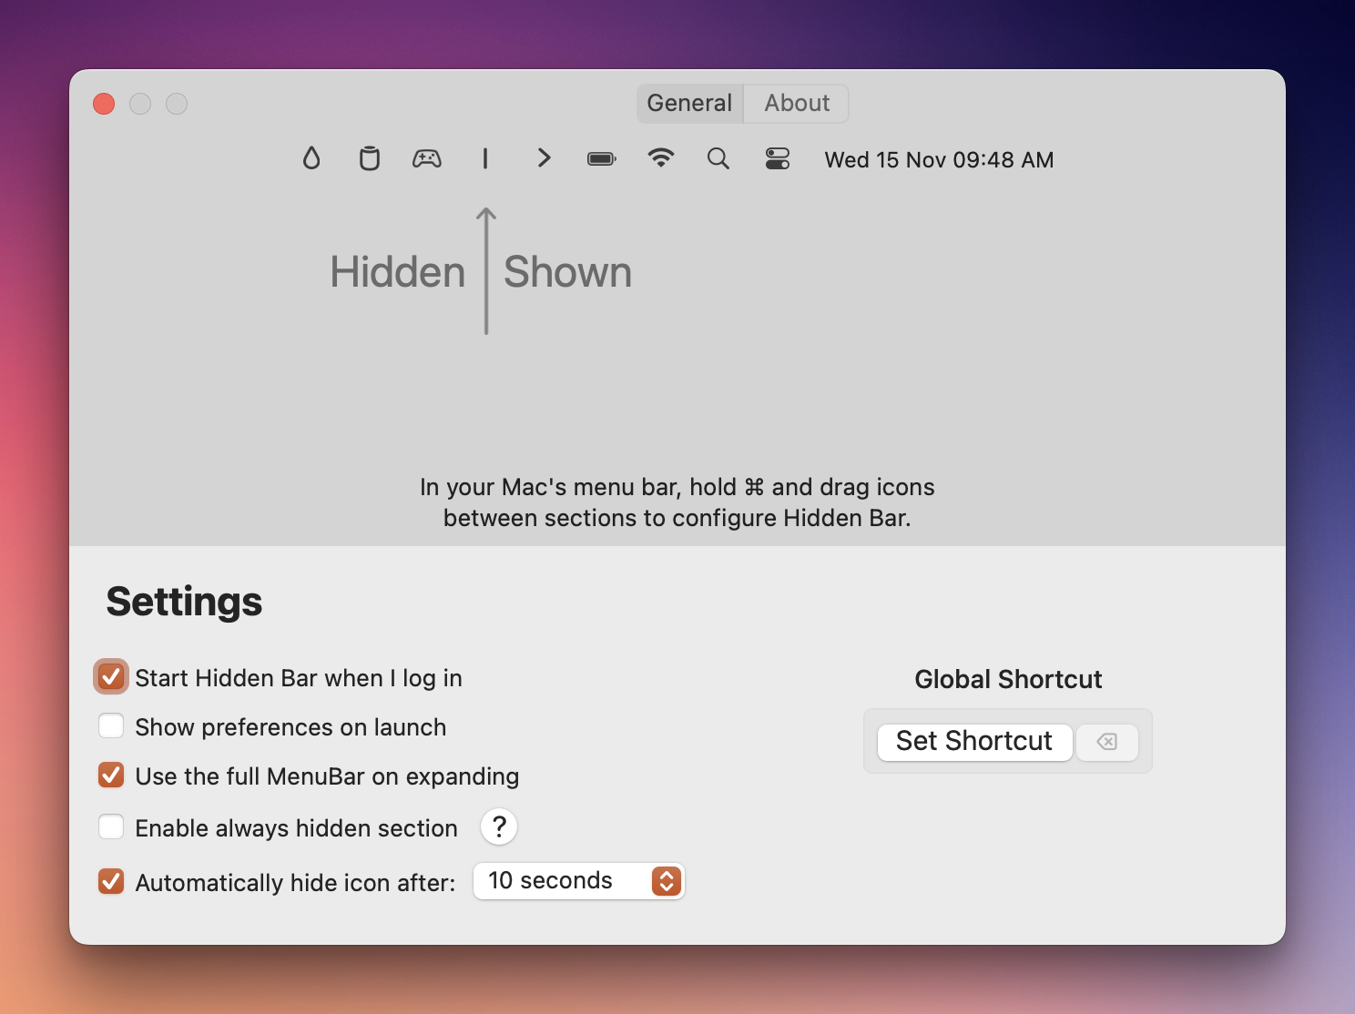Open the About tab

coord(797,103)
